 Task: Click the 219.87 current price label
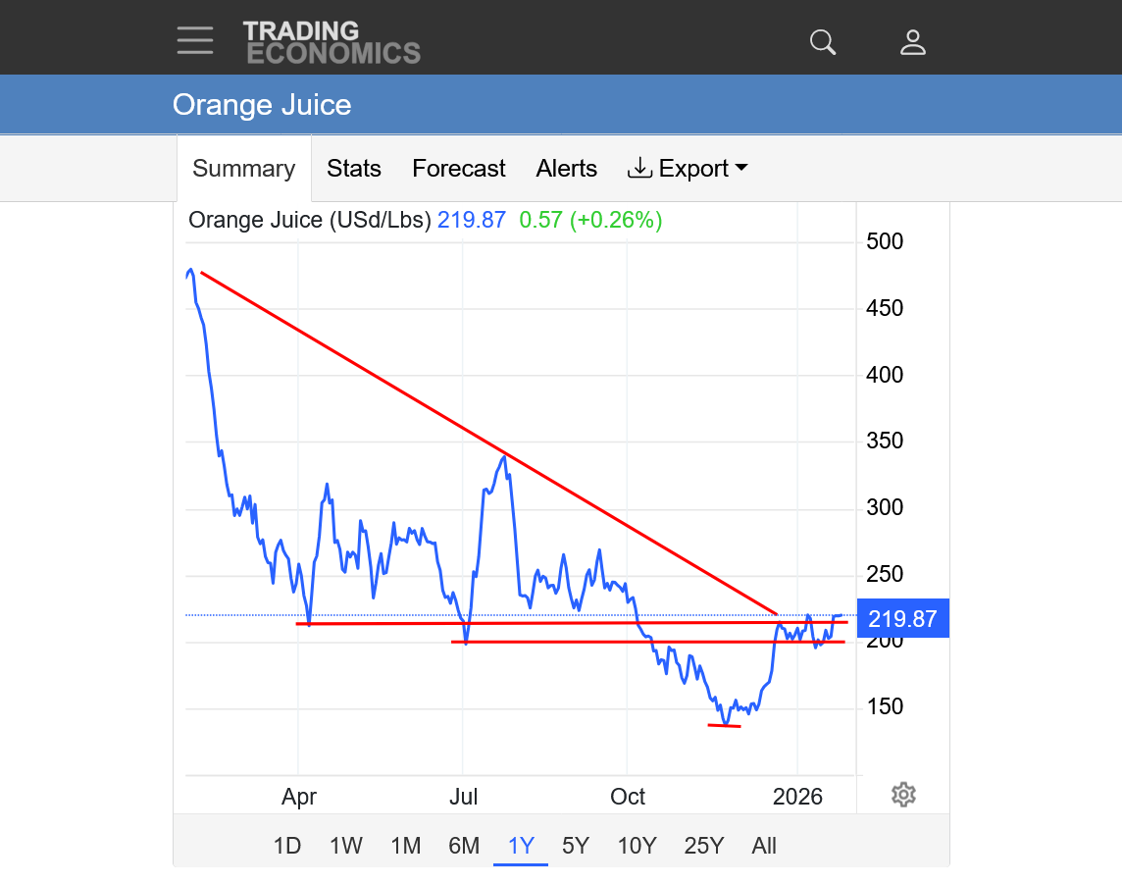(902, 619)
